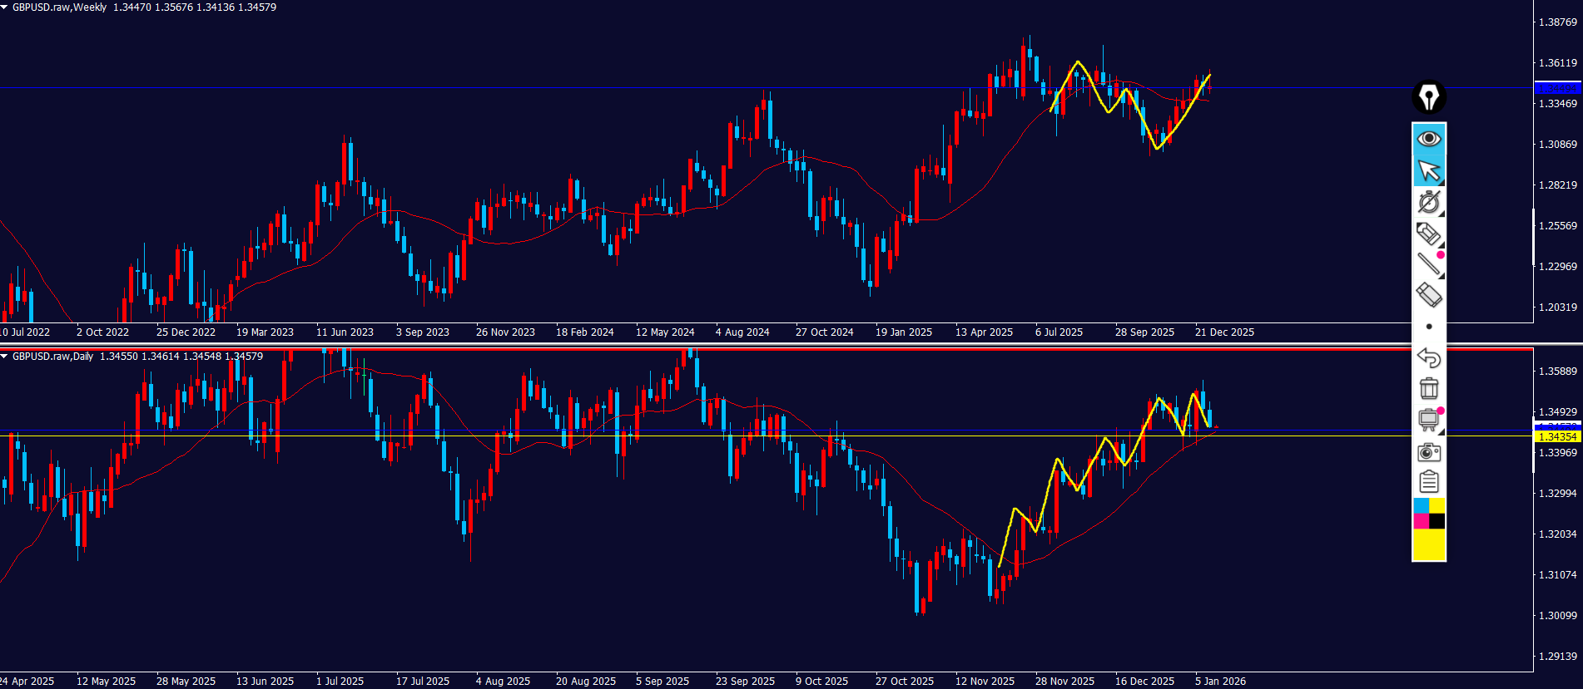Expand the GBPUSD Daily chart dropdown arrow

pyautogui.click(x=4, y=356)
